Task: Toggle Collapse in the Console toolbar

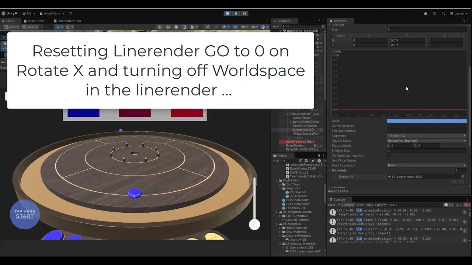Action: coord(348,205)
